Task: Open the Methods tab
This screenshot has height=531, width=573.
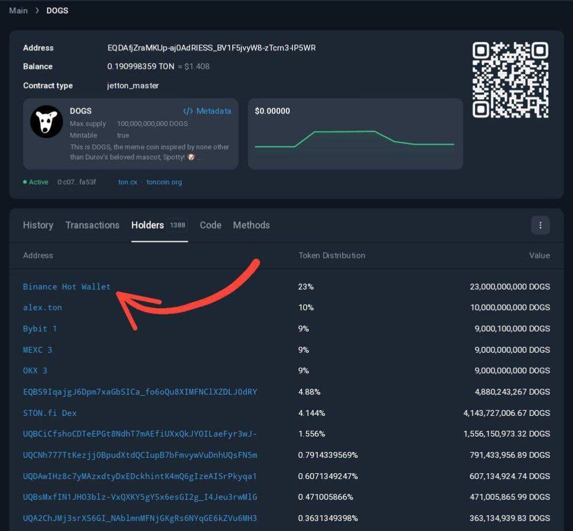Action: 251,225
